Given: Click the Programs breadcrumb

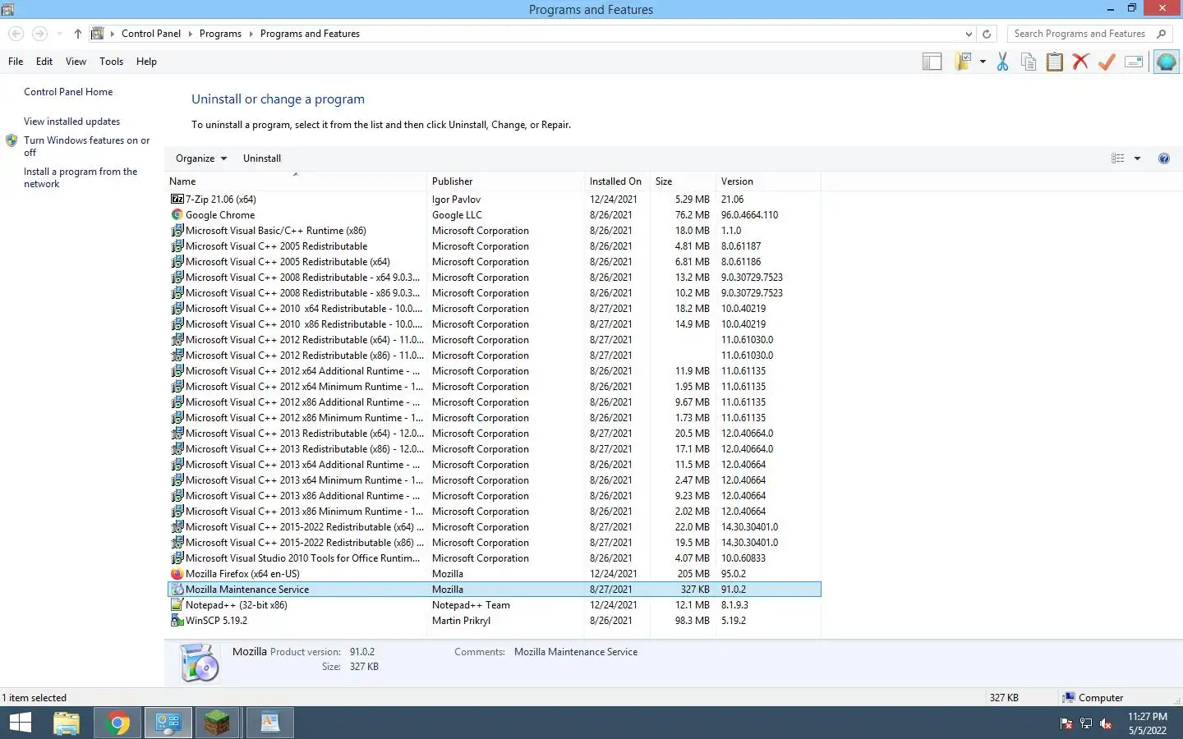Looking at the screenshot, I should 220,34.
